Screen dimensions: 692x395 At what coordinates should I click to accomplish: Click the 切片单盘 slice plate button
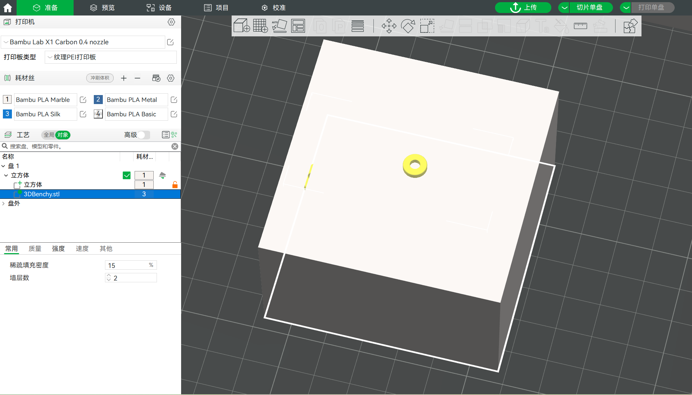click(x=591, y=8)
